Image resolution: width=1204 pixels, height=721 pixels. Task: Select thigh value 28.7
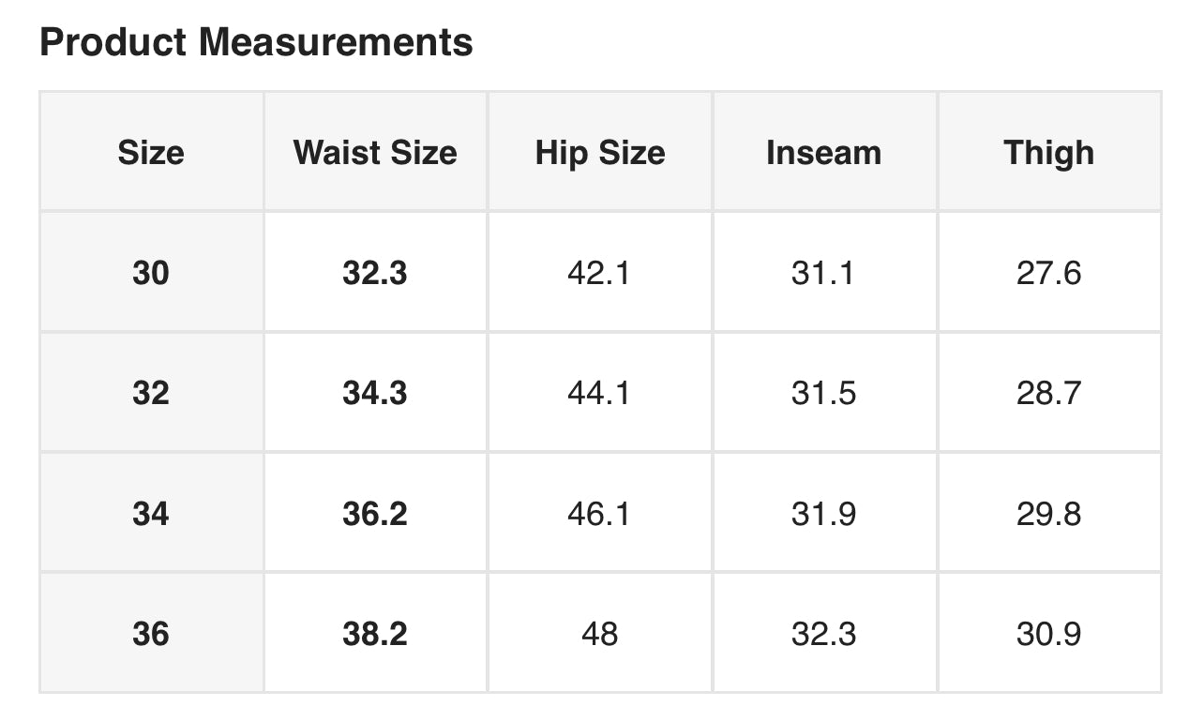click(x=1049, y=393)
